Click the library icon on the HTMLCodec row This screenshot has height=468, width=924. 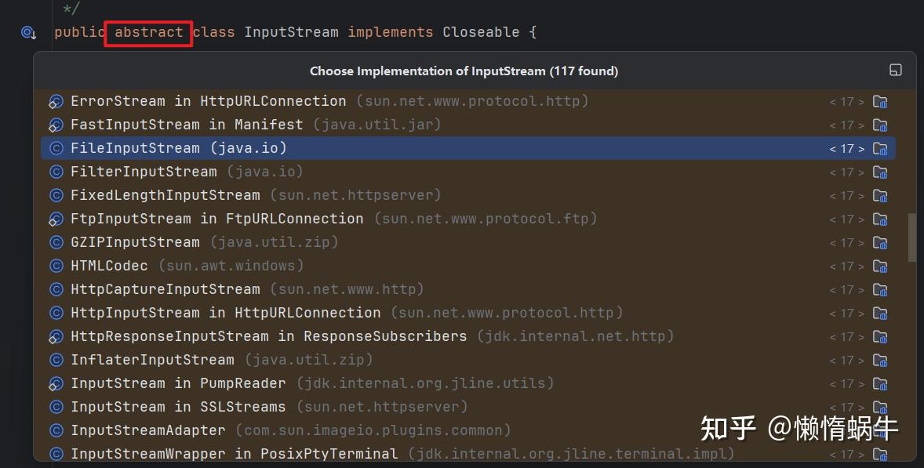(880, 266)
